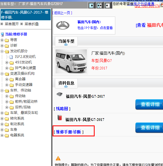Click the 变速及操纵机构 folder icon
This screenshot has width=163, height=166.
7,74
